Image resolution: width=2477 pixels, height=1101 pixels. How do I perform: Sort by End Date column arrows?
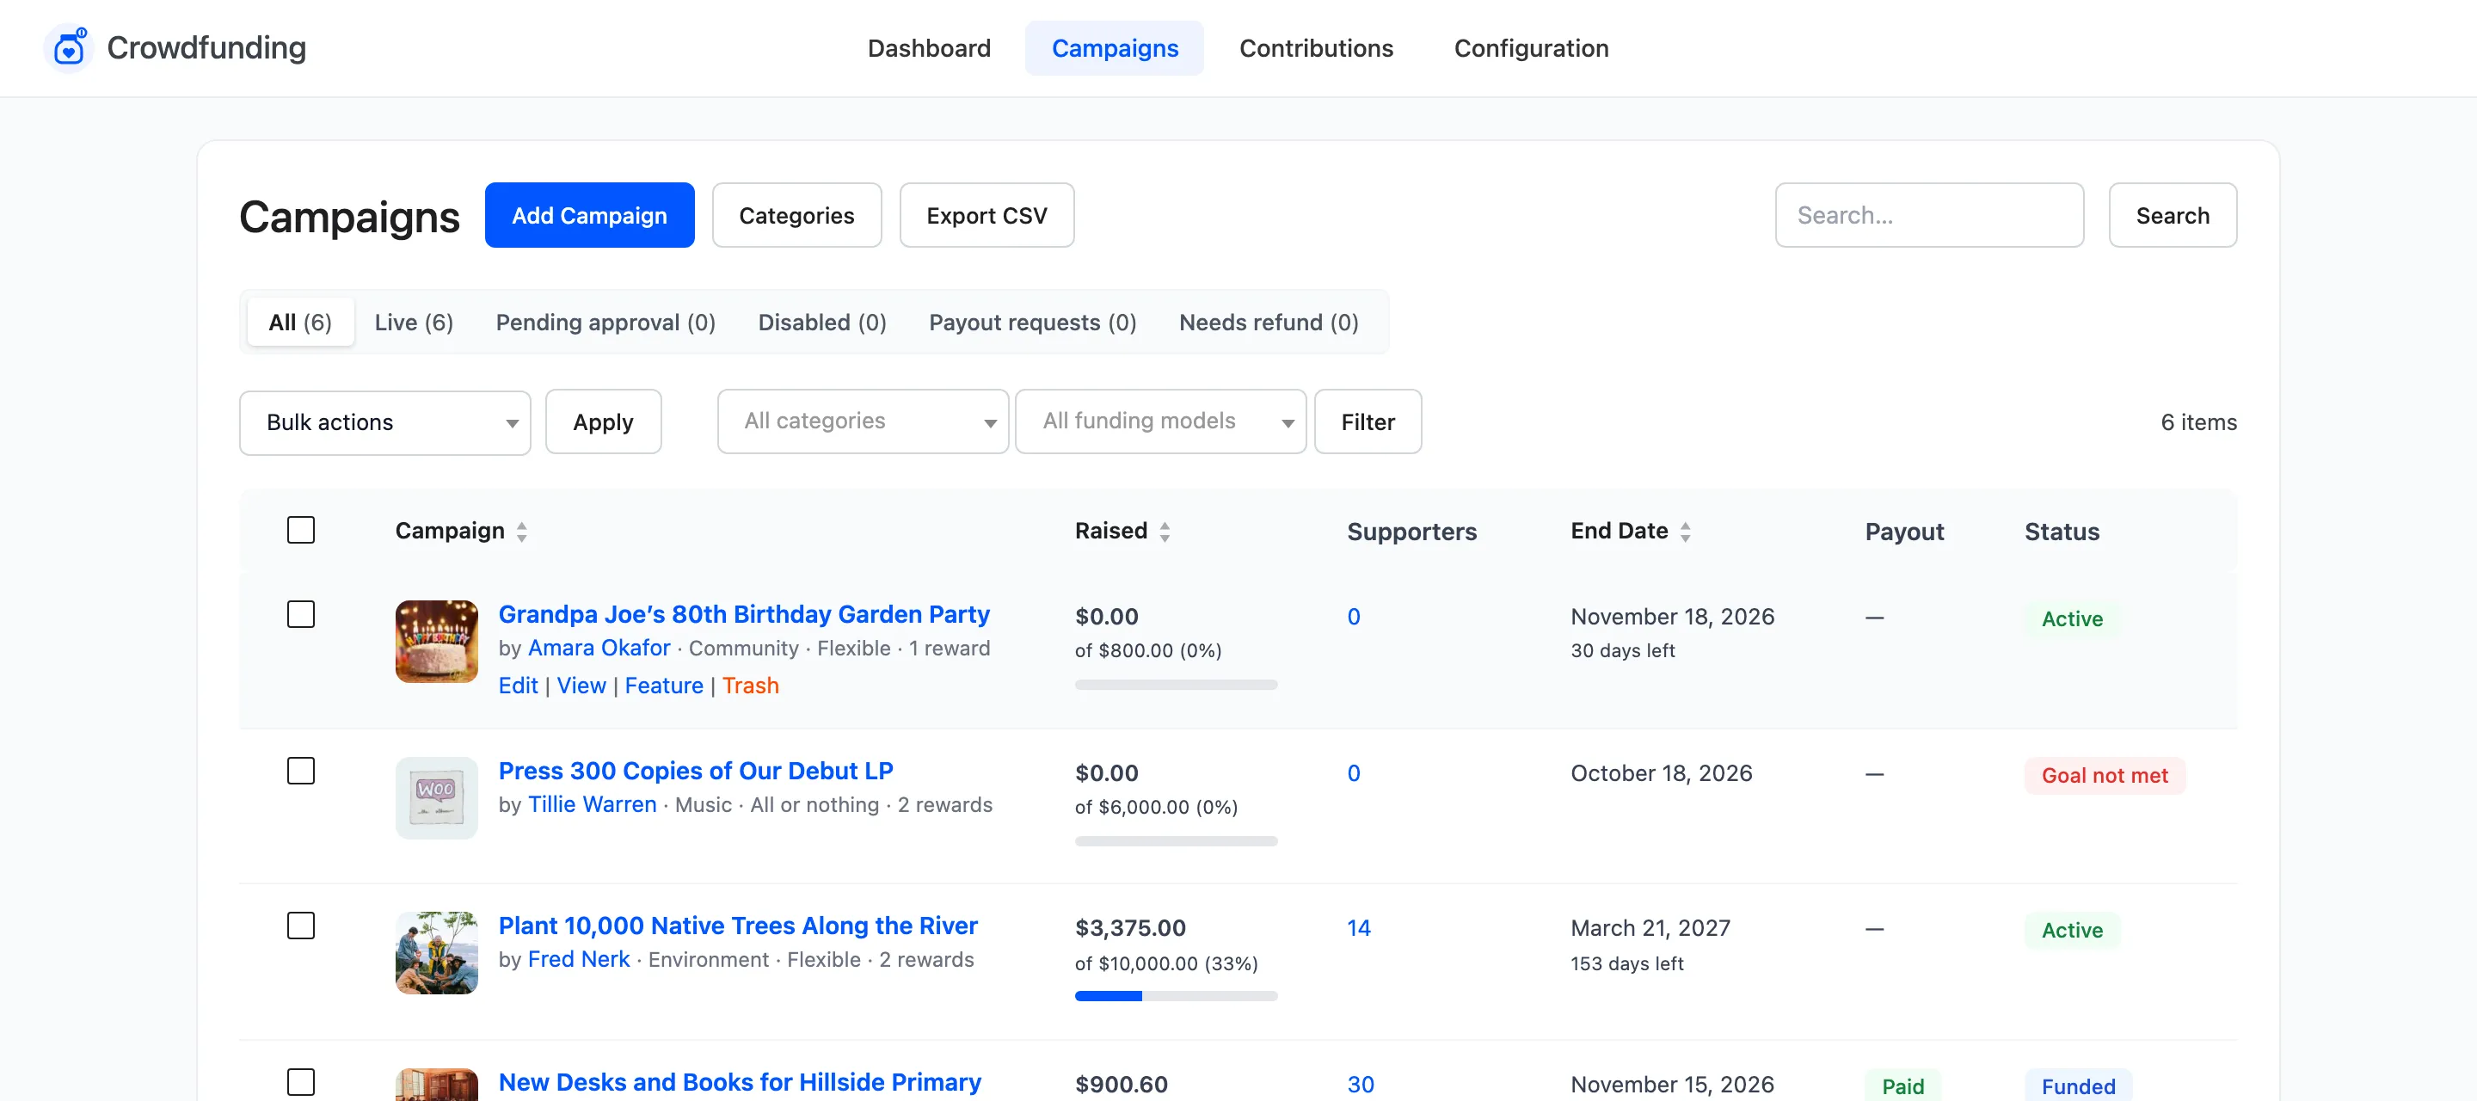click(x=1685, y=532)
